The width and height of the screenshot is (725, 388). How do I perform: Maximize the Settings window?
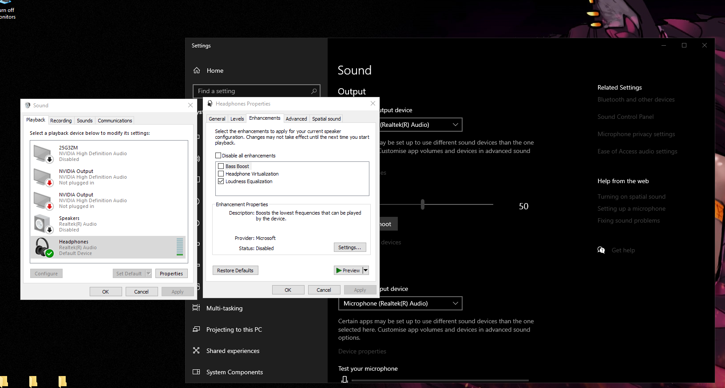(684, 45)
